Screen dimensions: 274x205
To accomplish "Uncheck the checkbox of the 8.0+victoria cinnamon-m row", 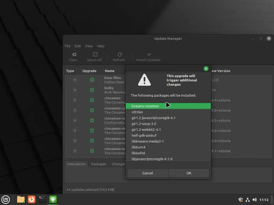I will click(x=92, y=141).
